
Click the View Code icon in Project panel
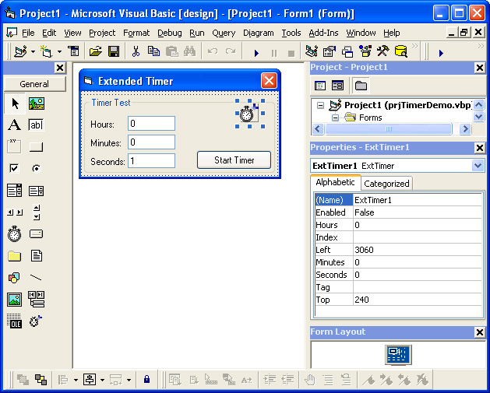pos(319,86)
